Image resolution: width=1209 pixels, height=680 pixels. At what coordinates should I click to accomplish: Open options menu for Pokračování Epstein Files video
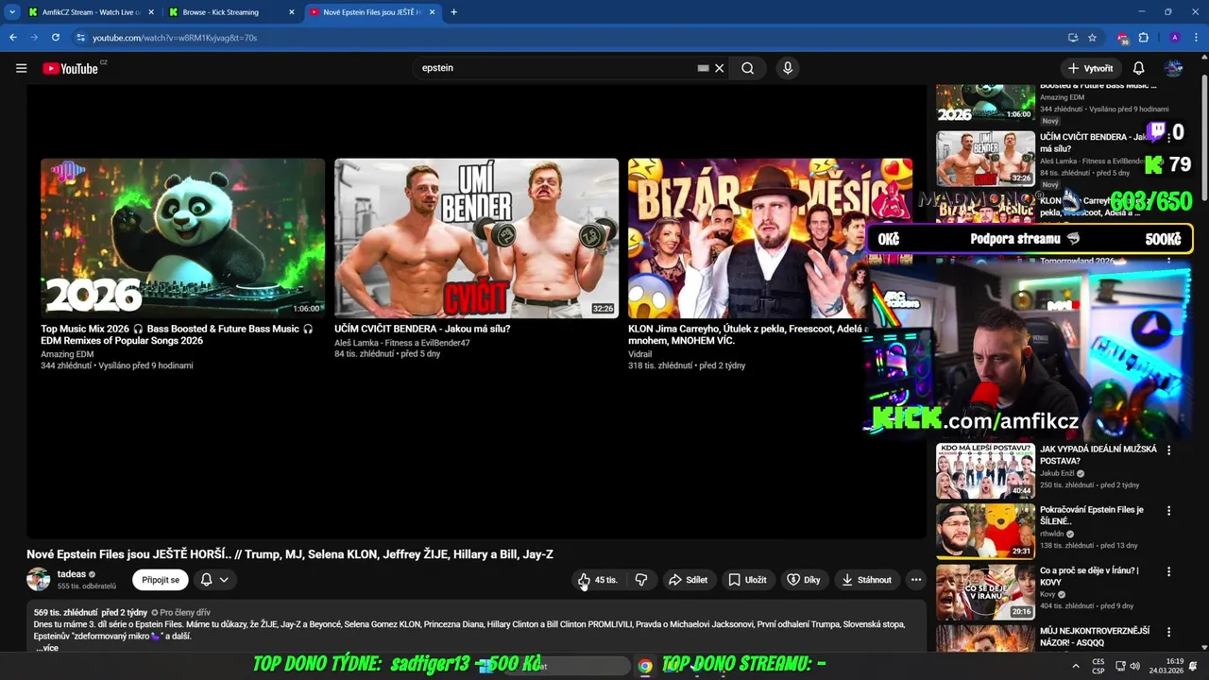pyautogui.click(x=1168, y=511)
